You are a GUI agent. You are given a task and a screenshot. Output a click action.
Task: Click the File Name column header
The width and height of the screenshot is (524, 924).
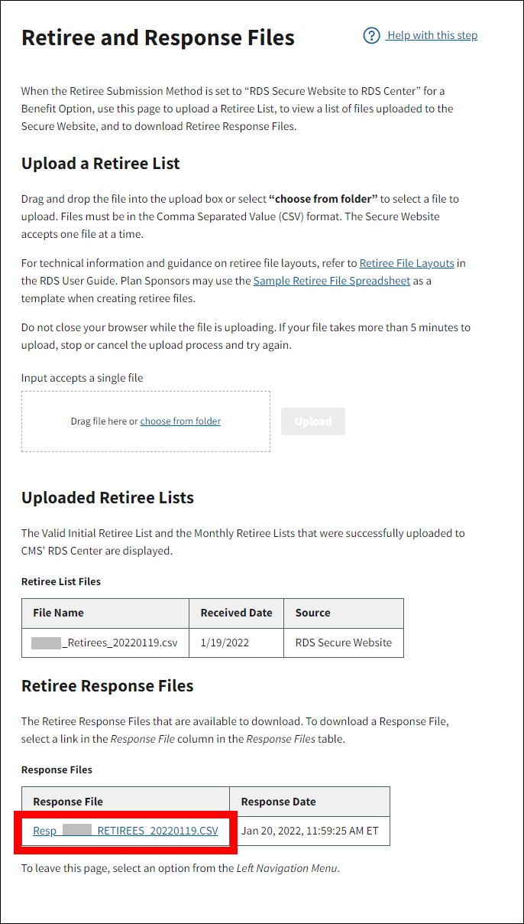pyautogui.click(x=59, y=613)
